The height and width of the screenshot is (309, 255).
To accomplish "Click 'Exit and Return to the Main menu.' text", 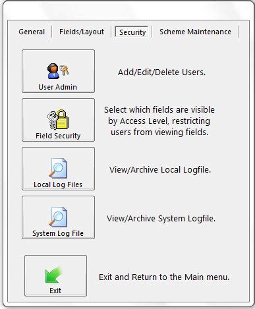I will tap(164, 277).
